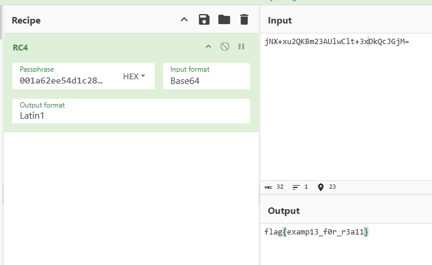
Task: Click the Base64 text in Input area
Action: [x=337, y=42]
